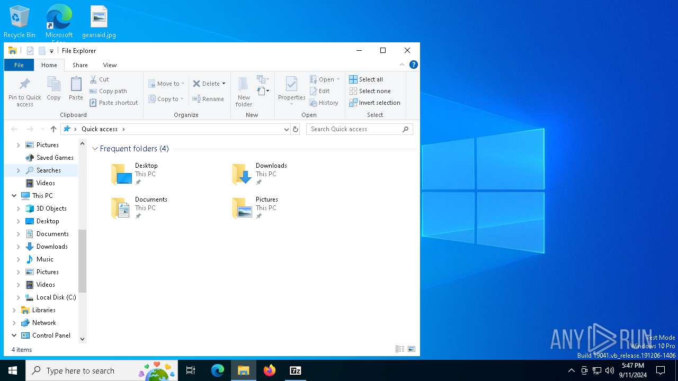
Task: Expand Network tree node
Action: click(14, 323)
